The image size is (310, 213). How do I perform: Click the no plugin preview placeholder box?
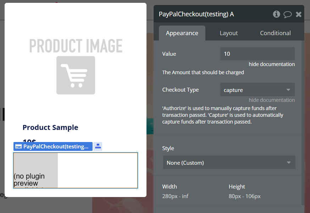tap(35, 170)
